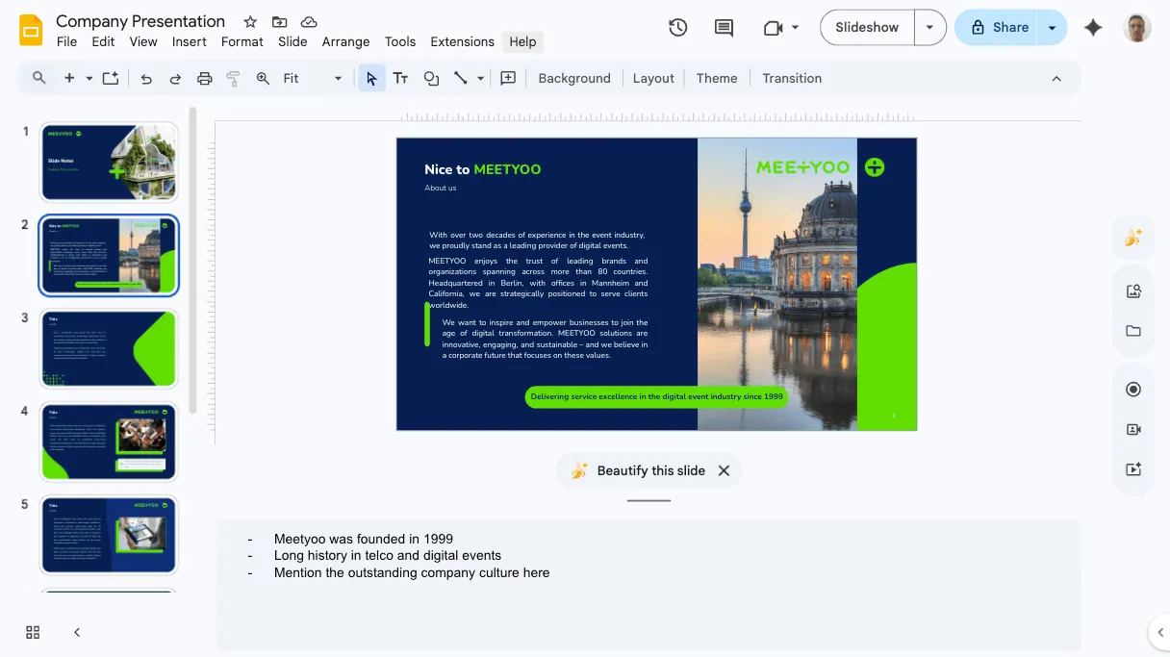The height and width of the screenshot is (657, 1170).
Task: Activate the Paint format tool
Action: coord(233,78)
